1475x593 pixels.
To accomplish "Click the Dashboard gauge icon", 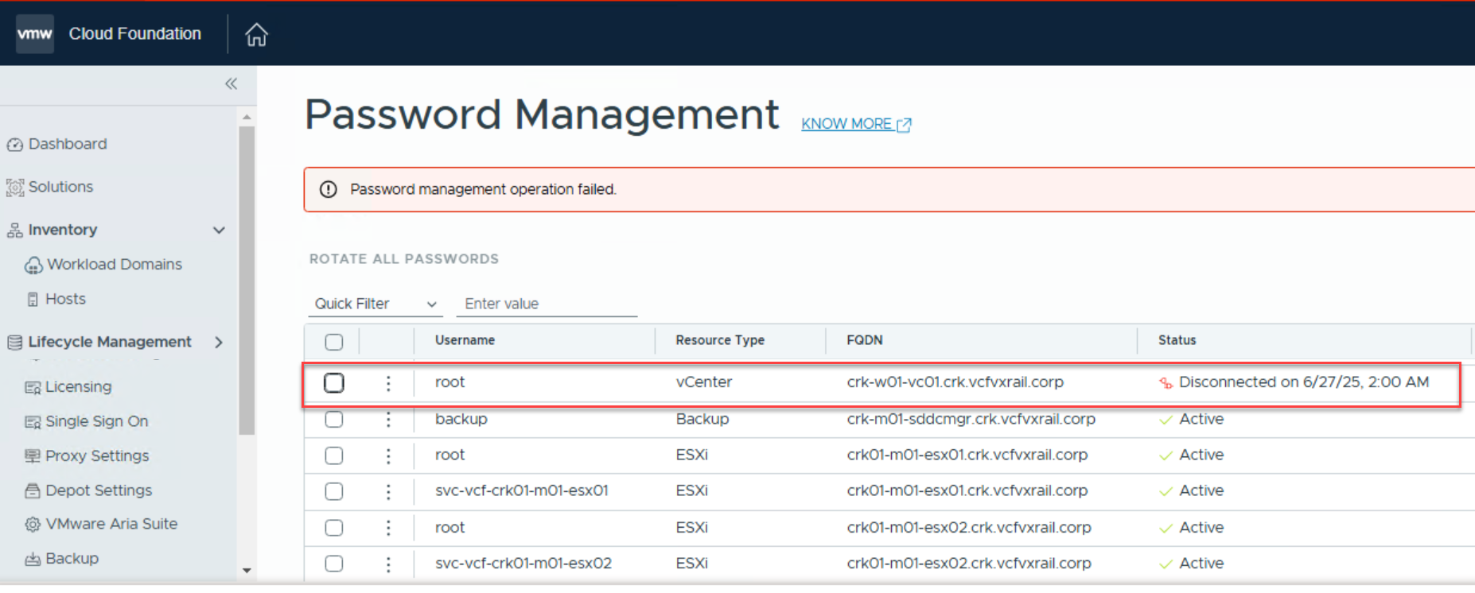I will tap(14, 145).
